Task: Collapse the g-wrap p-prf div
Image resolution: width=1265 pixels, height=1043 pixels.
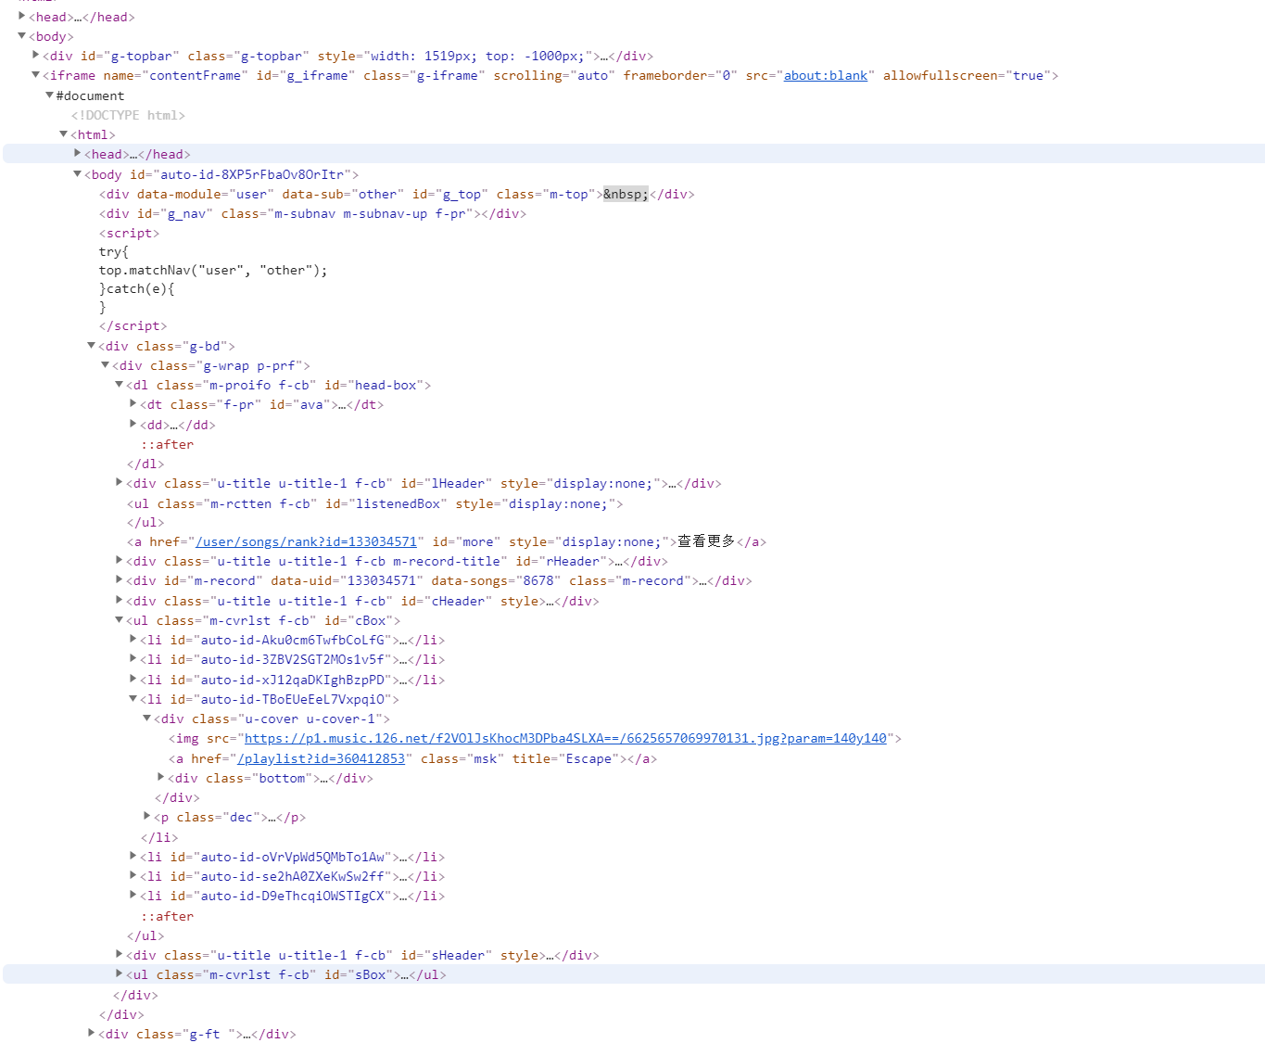Action: [x=106, y=364]
